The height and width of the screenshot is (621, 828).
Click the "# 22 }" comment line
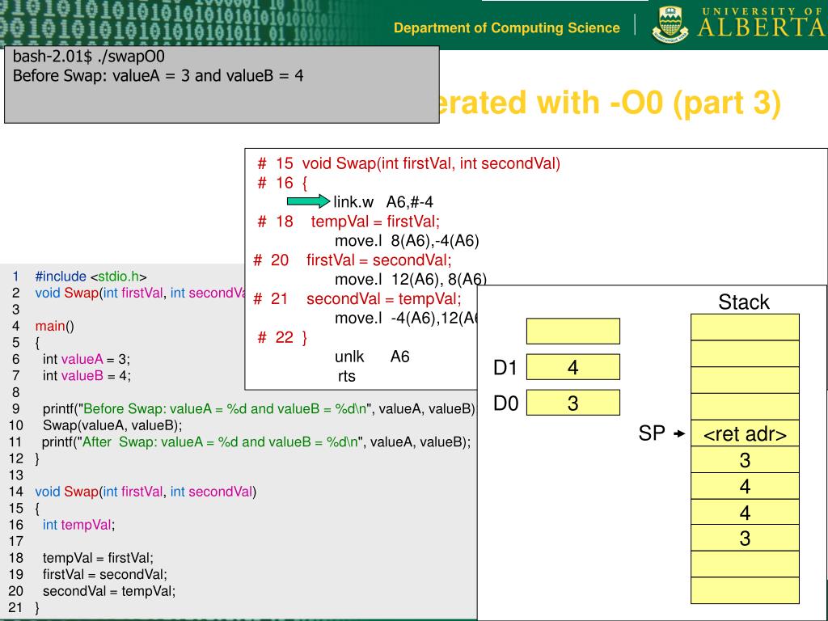[x=282, y=337]
